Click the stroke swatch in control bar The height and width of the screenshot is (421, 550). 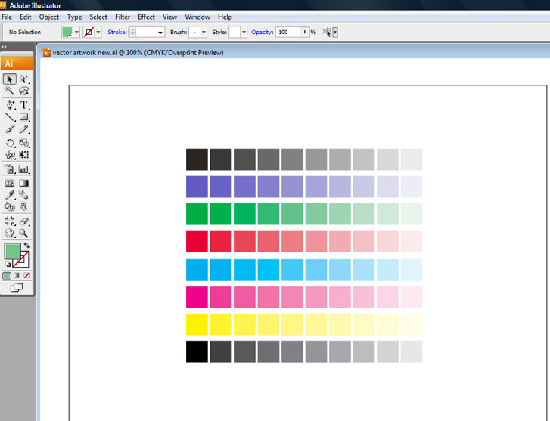pos(89,33)
